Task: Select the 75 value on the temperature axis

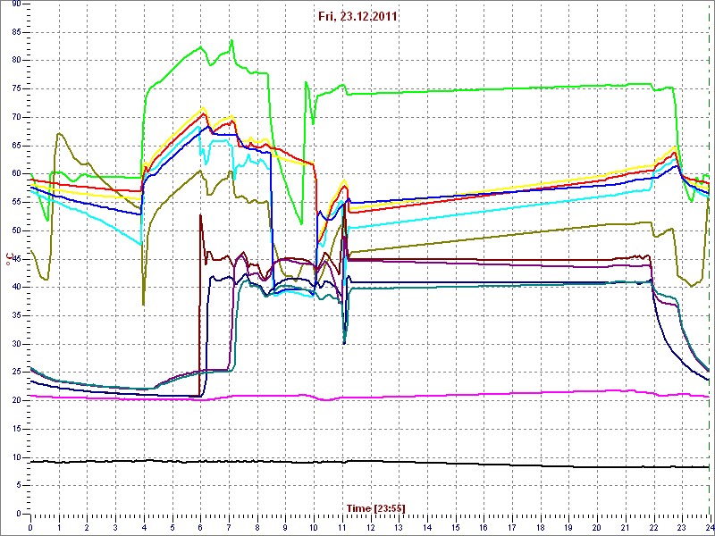Action: pyautogui.click(x=16, y=88)
